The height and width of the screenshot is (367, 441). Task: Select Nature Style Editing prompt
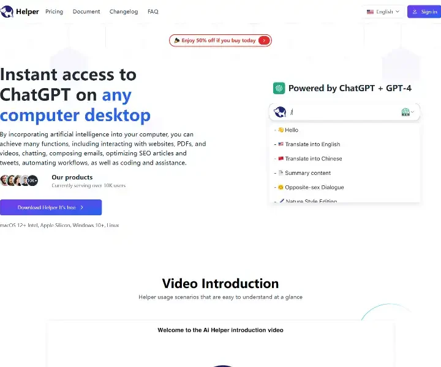344,201
